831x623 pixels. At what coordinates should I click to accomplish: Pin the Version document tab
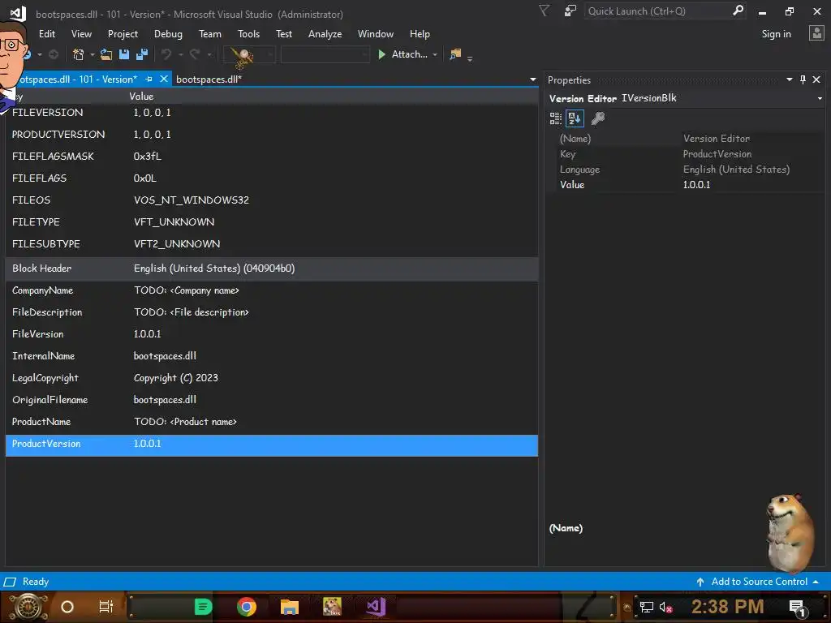[149, 79]
